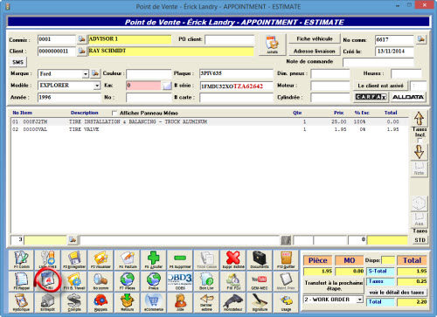This screenshot has height=317, width=437.
Task: Click the PO client input field
Action: tap(230, 39)
